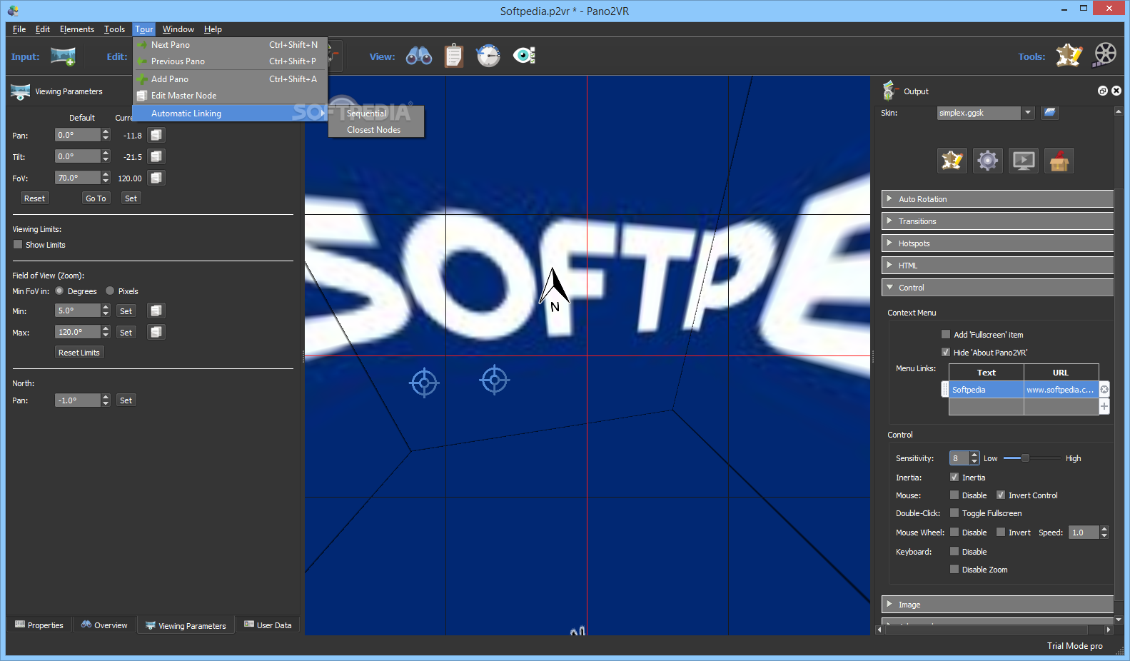The height and width of the screenshot is (661, 1130).
Task: Copy current Tilt value to default
Action: tap(156, 156)
